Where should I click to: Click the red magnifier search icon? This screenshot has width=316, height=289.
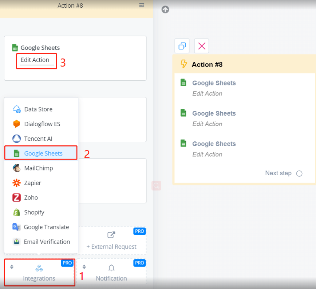(157, 186)
